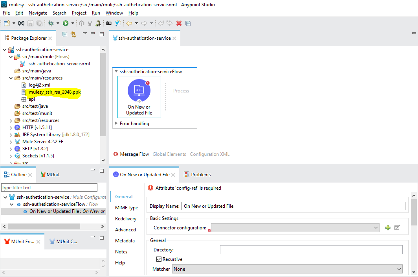Collapse the src/main/resources folder
418x277 pixels.
tap(11, 78)
